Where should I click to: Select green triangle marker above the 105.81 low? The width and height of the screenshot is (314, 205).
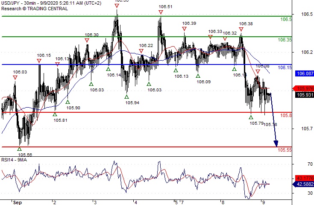55,114
